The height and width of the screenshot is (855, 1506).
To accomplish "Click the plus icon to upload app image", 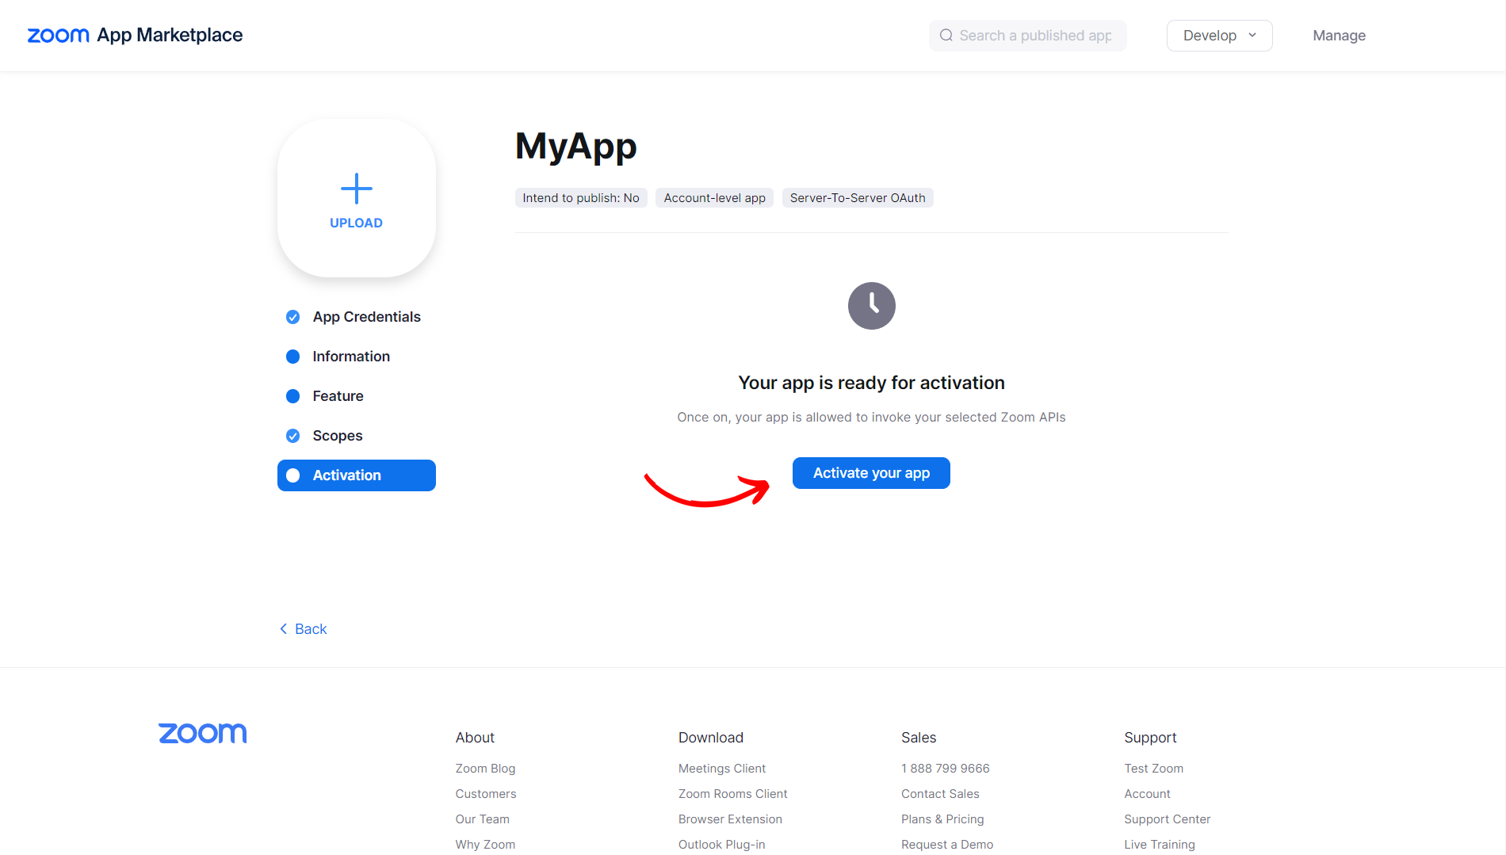I will tap(357, 189).
